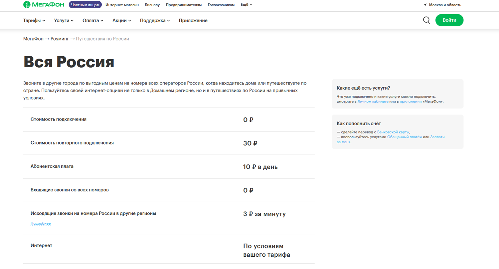Click the 30 ₽ value
The width and height of the screenshot is (499, 269).
click(250, 143)
